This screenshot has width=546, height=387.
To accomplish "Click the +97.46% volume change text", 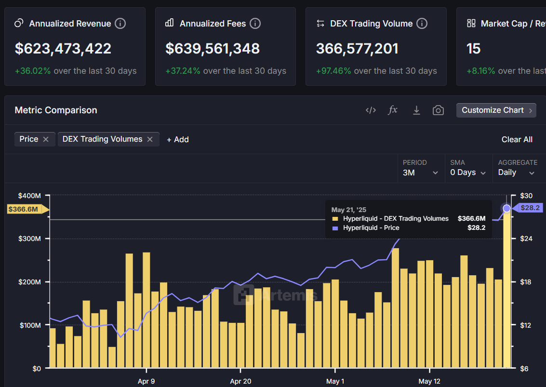I will coord(333,71).
